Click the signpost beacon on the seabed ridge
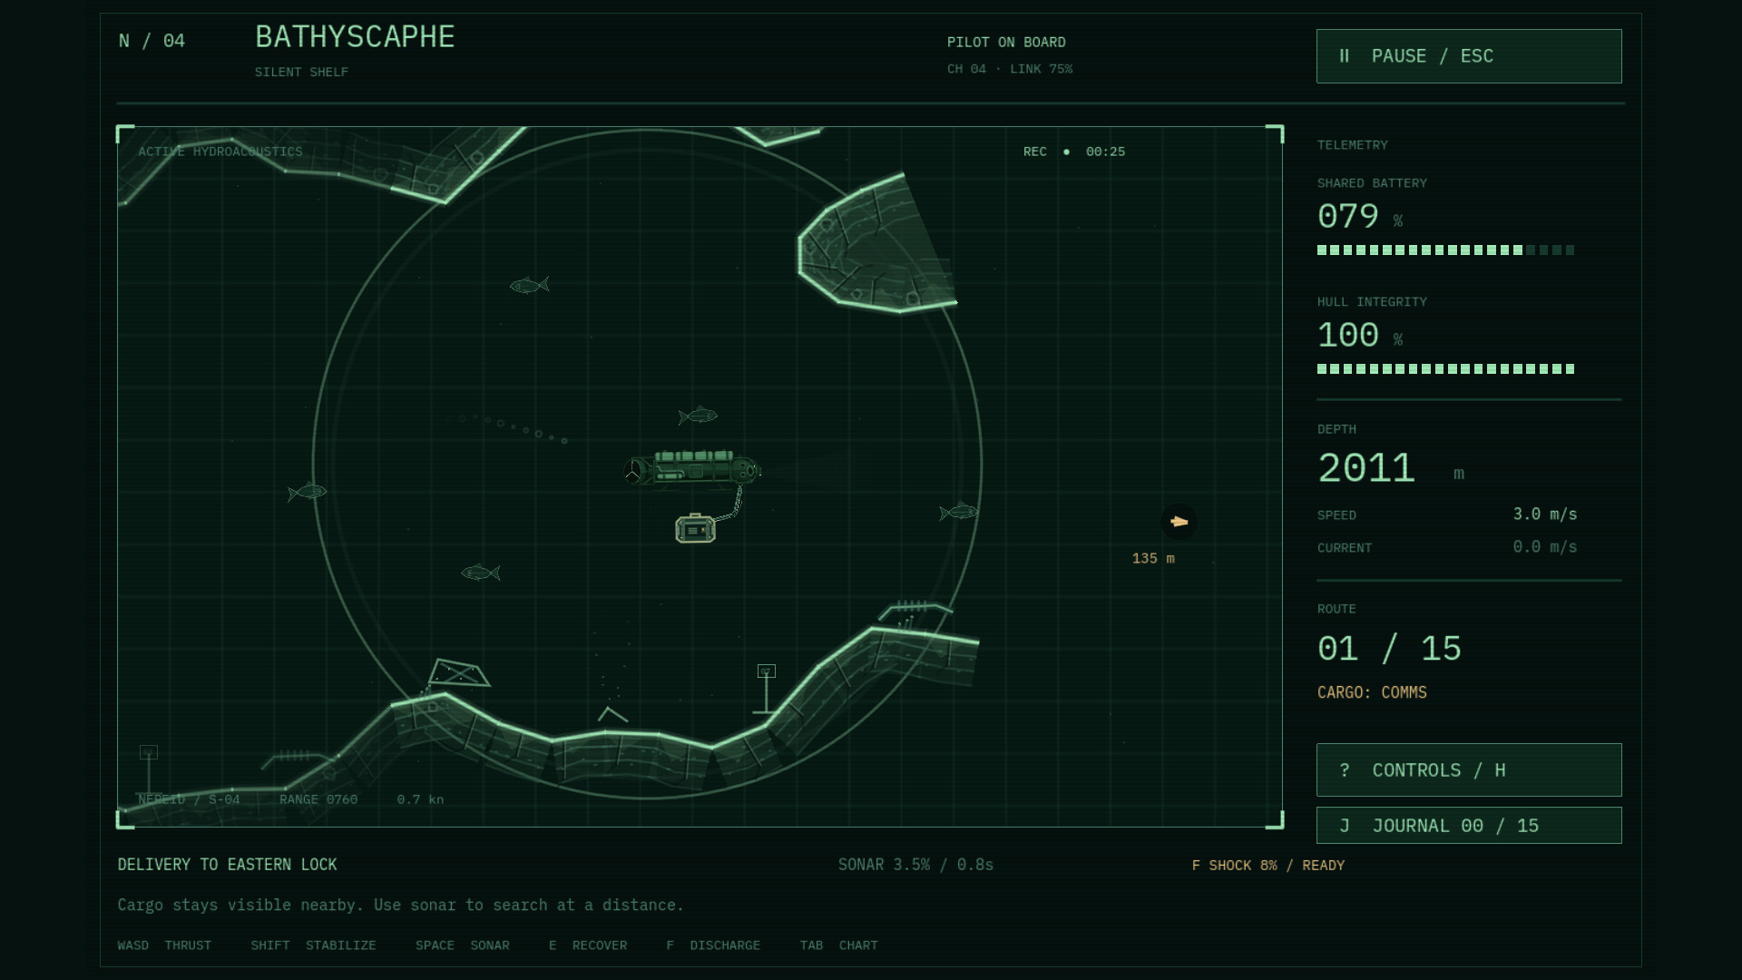The width and height of the screenshot is (1742, 980). pos(767,690)
